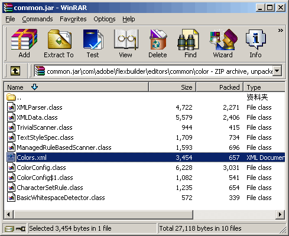Select the ColorConfig$1.class file name
The width and height of the screenshot is (289, 236).
pyautogui.click(x=45, y=178)
